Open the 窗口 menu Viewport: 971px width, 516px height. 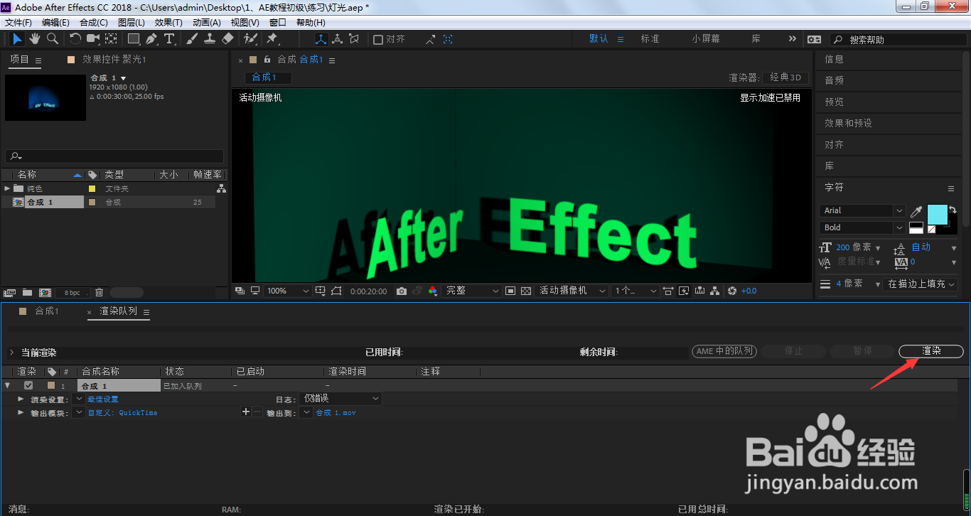click(278, 23)
